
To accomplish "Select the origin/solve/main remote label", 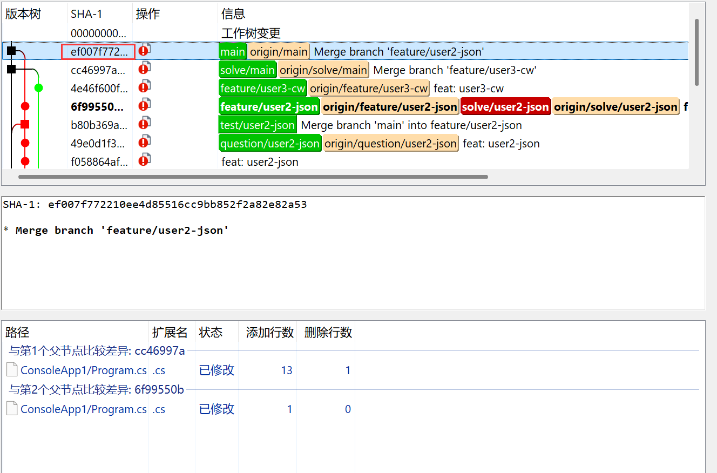I will 323,70.
